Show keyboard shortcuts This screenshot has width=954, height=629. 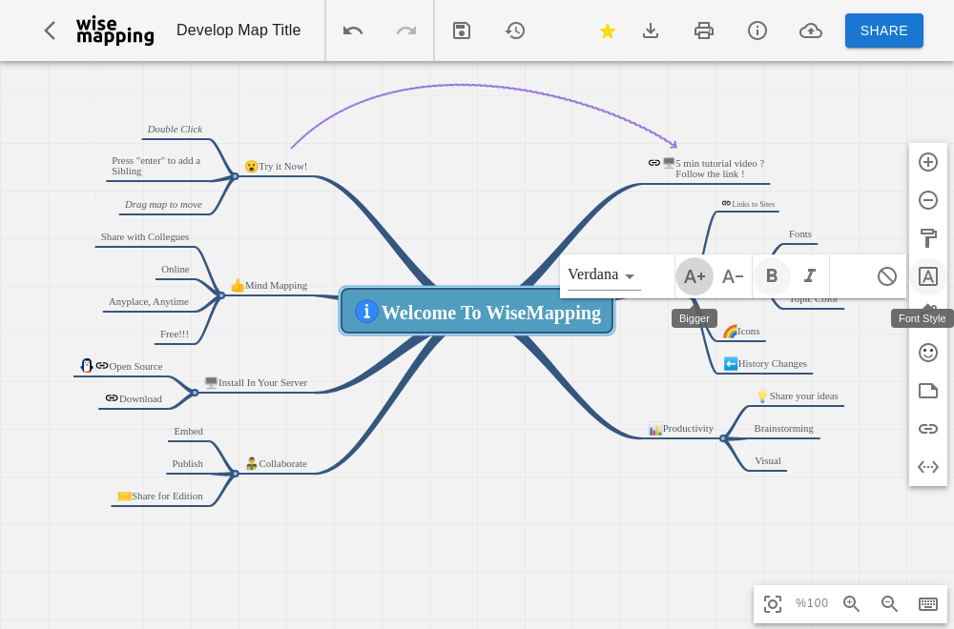(928, 603)
